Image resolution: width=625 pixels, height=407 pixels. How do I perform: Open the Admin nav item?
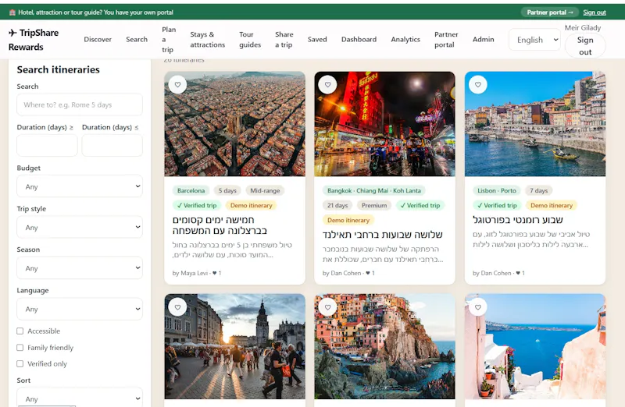pos(483,40)
